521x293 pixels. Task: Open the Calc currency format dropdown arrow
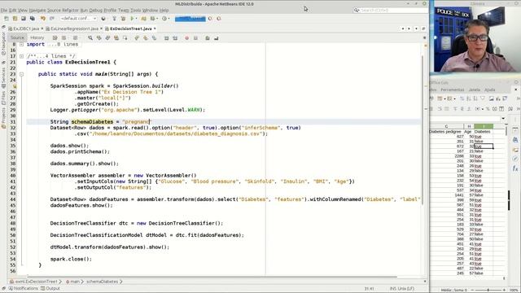pos(483,109)
